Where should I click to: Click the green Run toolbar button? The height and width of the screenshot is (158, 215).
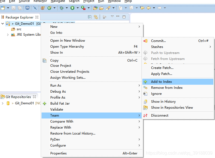72,8
